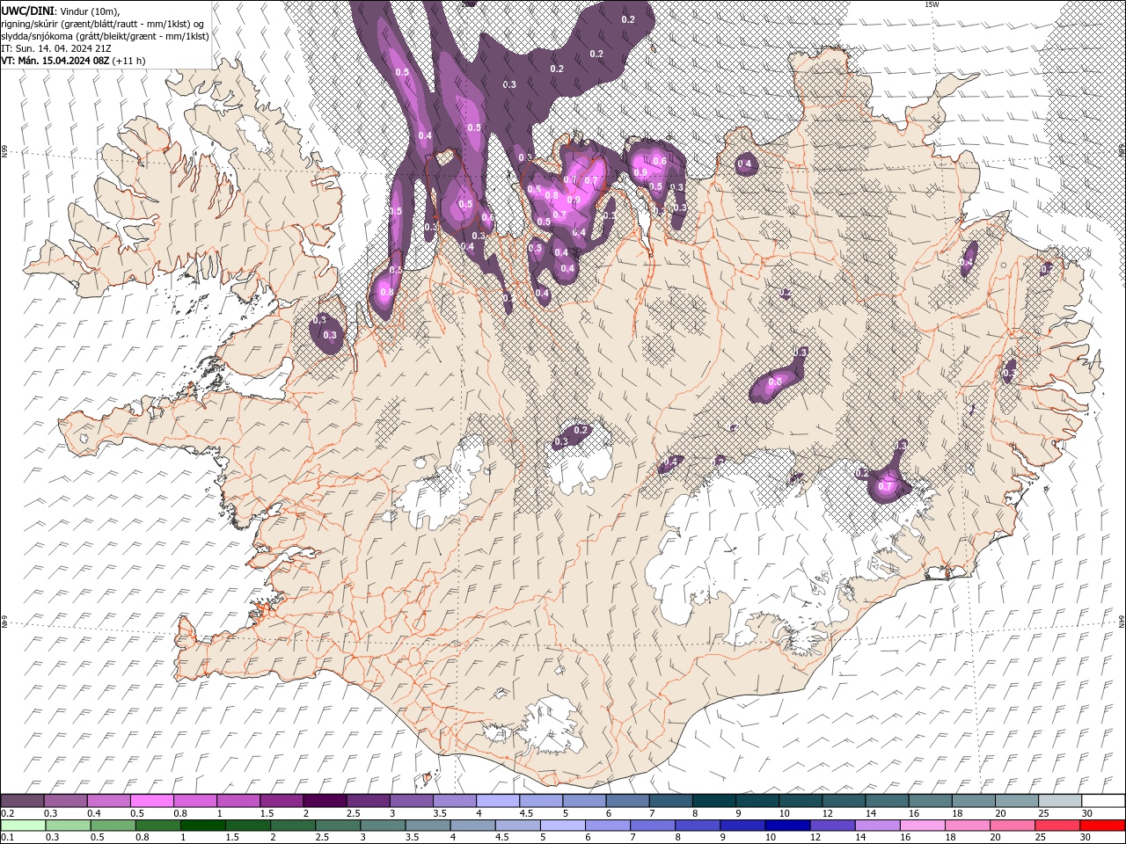Pick the white upper swatch at 30
Image resolution: width=1126 pixels, height=844 pixels.
[1103, 801]
